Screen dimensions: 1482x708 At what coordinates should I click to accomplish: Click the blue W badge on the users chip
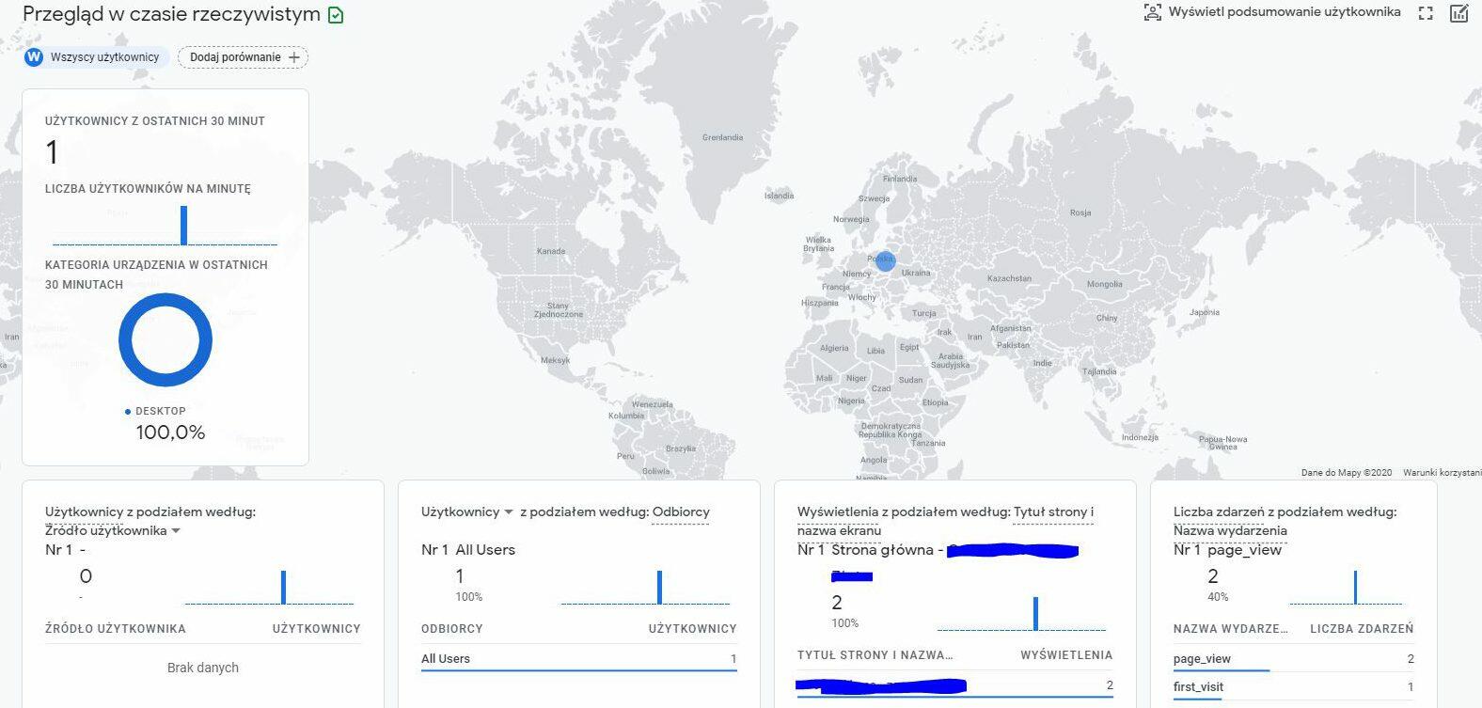tap(34, 57)
